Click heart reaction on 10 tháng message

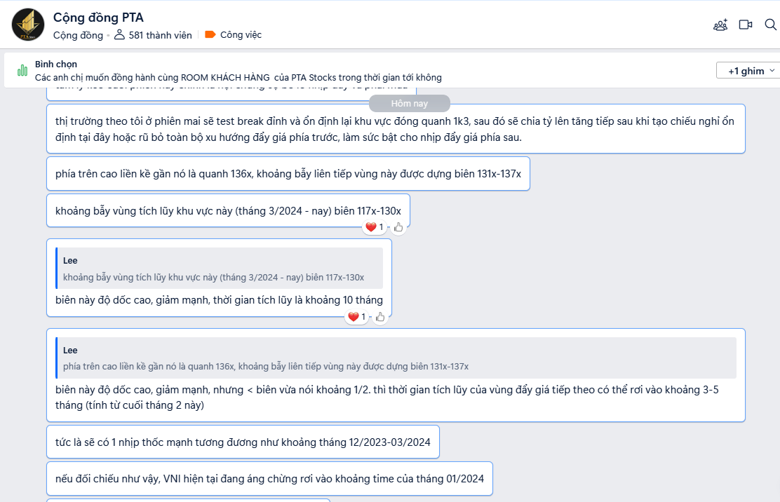tap(356, 317)
